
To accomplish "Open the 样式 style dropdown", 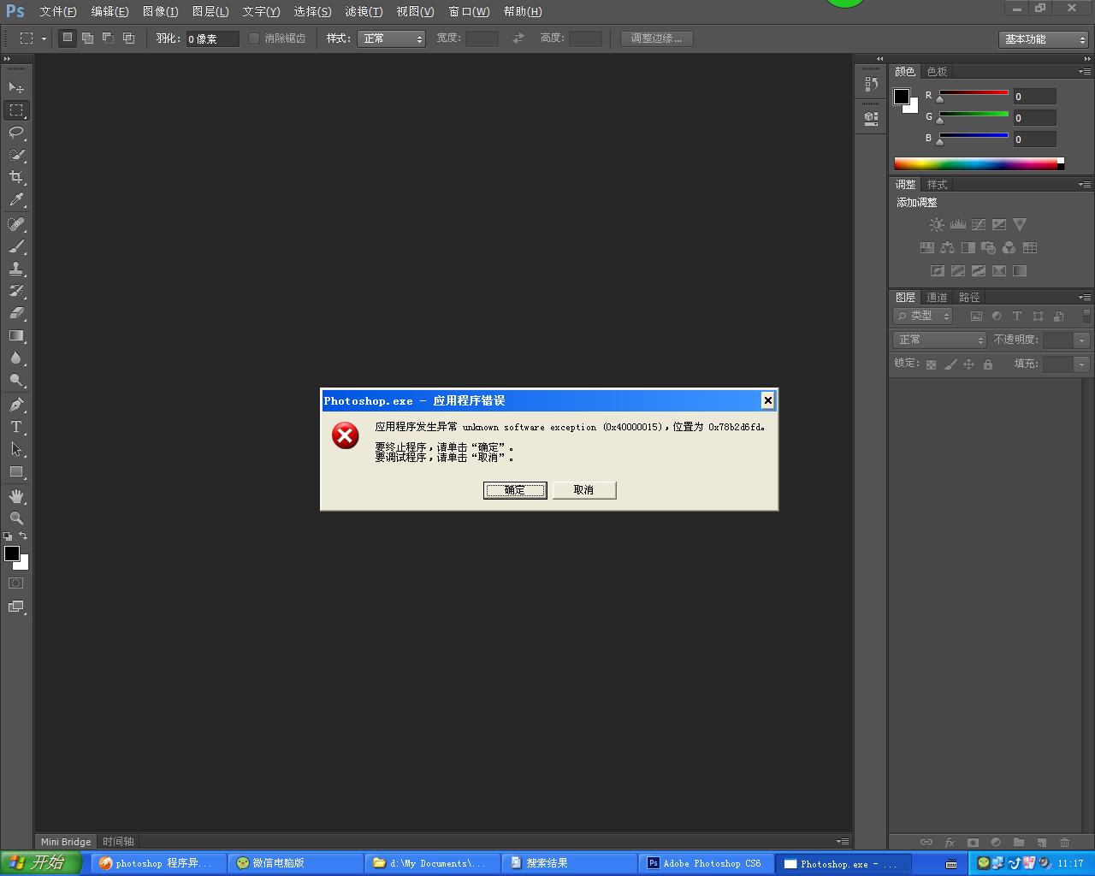I will [x=392, y=38].
